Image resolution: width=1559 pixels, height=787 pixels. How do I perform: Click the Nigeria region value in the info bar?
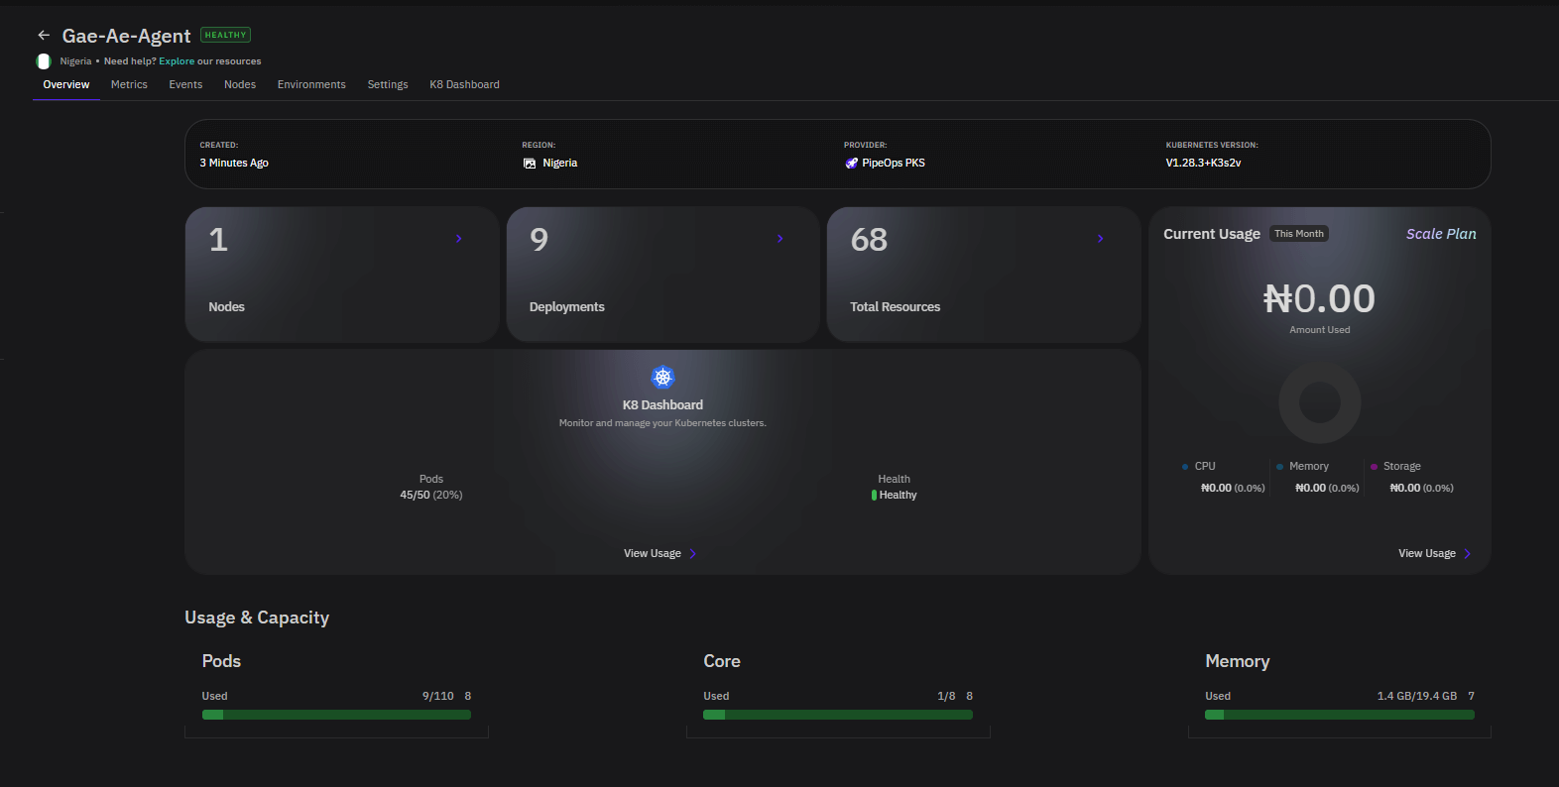pyautogui.click(x=559, y=164)
